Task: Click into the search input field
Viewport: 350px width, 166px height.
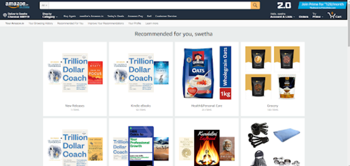Action: [150, 5]
